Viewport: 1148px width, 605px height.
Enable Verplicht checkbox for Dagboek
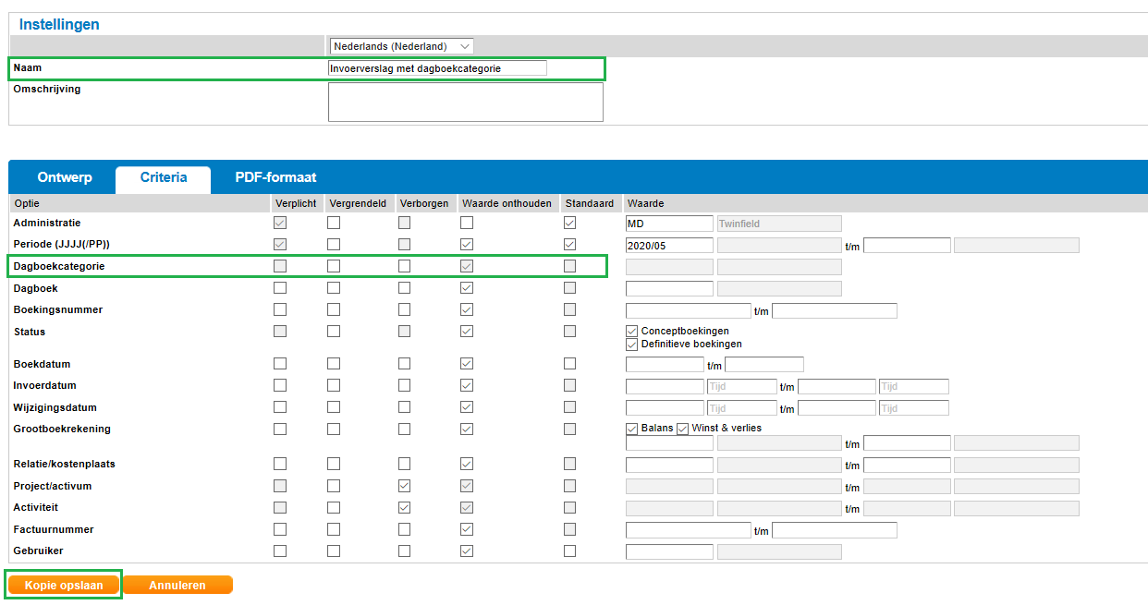coord(280,288)
